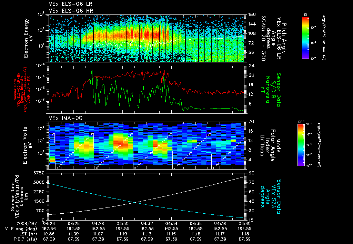
Task: Click the LST value 11.07
Action: [x=98, y=234]
